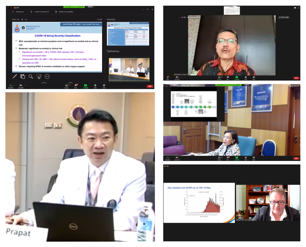Click the green share-screen icon in the Siriraj window
This screenshot has height=247, width=306.
[85, 86]
